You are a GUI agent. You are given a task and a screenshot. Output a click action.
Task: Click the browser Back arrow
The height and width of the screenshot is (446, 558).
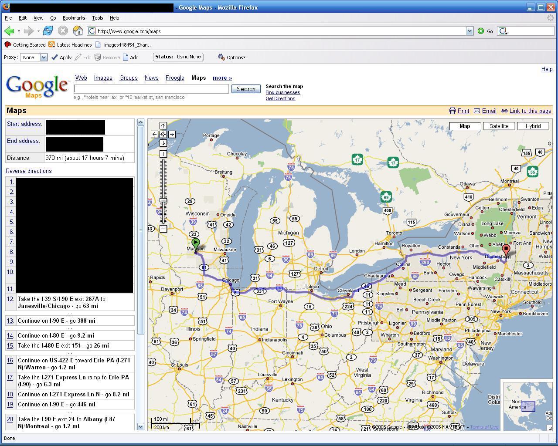click(x=9, y=31)
